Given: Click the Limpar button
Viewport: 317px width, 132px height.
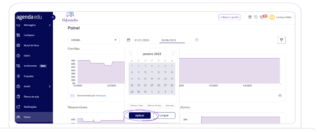Looking at the screenshot, I should click(164, 115).
